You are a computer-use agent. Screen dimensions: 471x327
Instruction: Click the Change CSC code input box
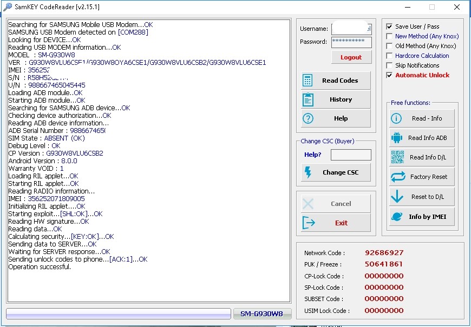coord(351,155)
